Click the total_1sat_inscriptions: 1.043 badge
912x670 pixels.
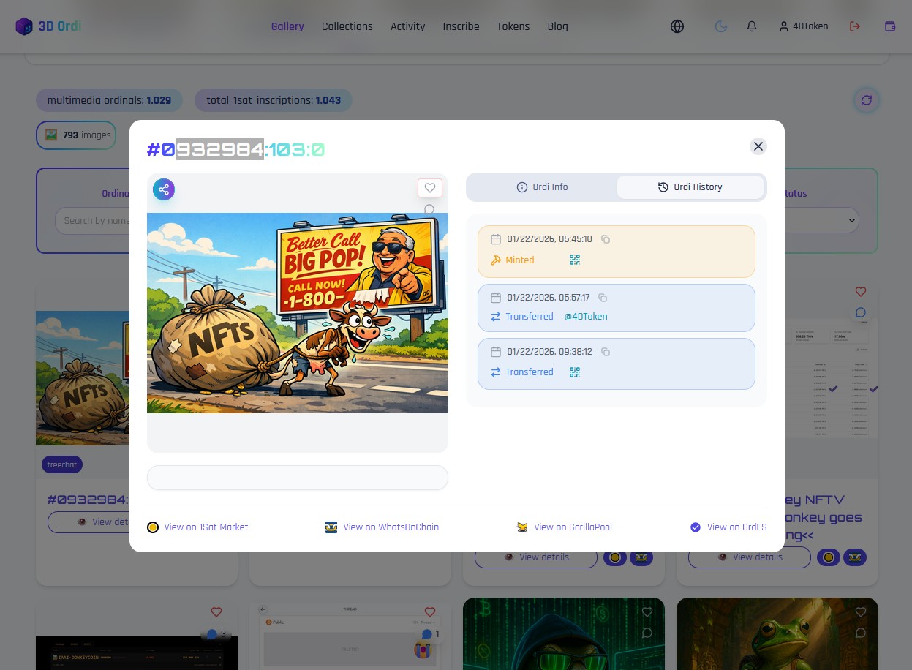(x=274, y=100)
